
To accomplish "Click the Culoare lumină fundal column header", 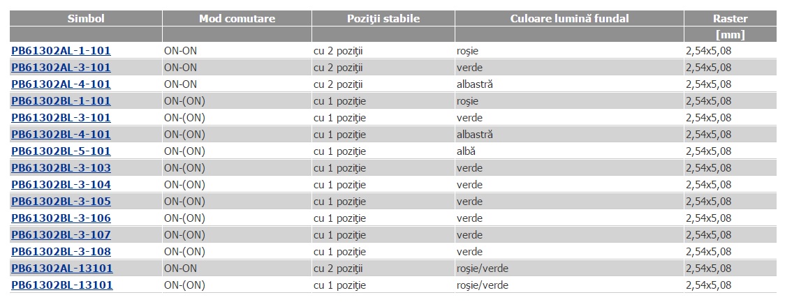I will (x=570, y=19).
